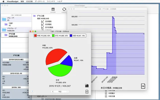Click the 2015 年12月, 4件 summary header
The width and height of the screenshot is (160, 100).
[15, 73]
